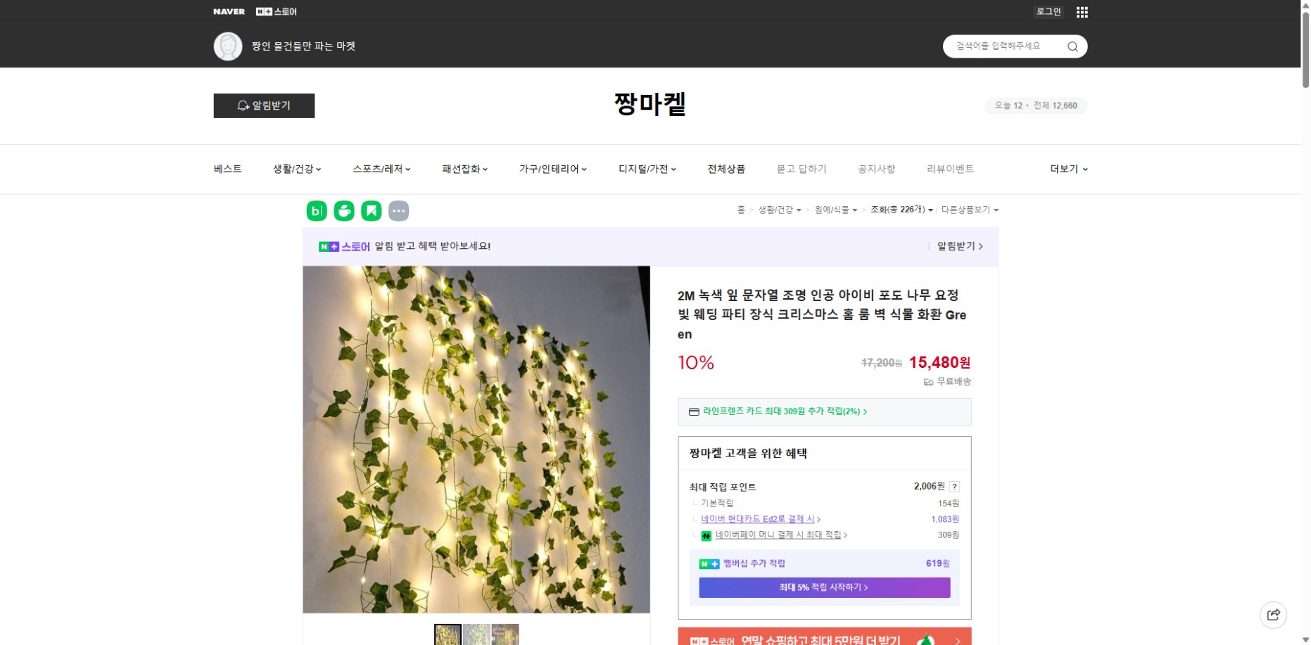Click the search magnifier icon
The height and width of the screenshot is (645, 1311).
coord(1072,46)
